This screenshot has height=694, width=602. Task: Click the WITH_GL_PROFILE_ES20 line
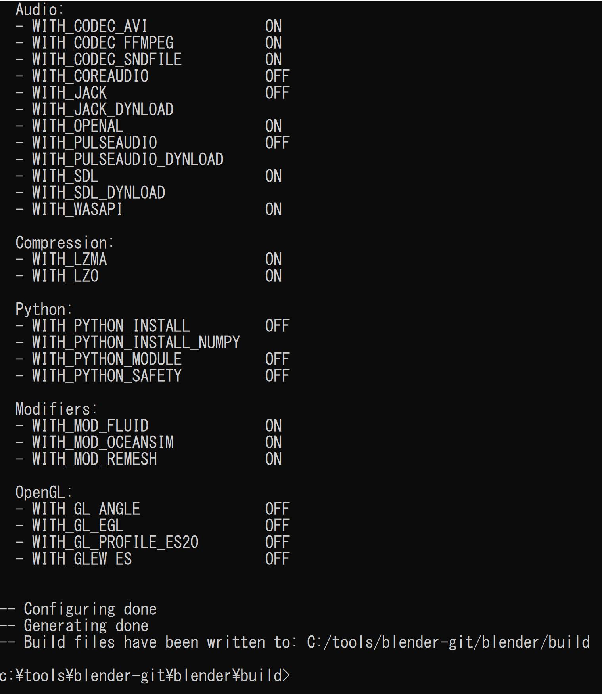pos(153,542)
